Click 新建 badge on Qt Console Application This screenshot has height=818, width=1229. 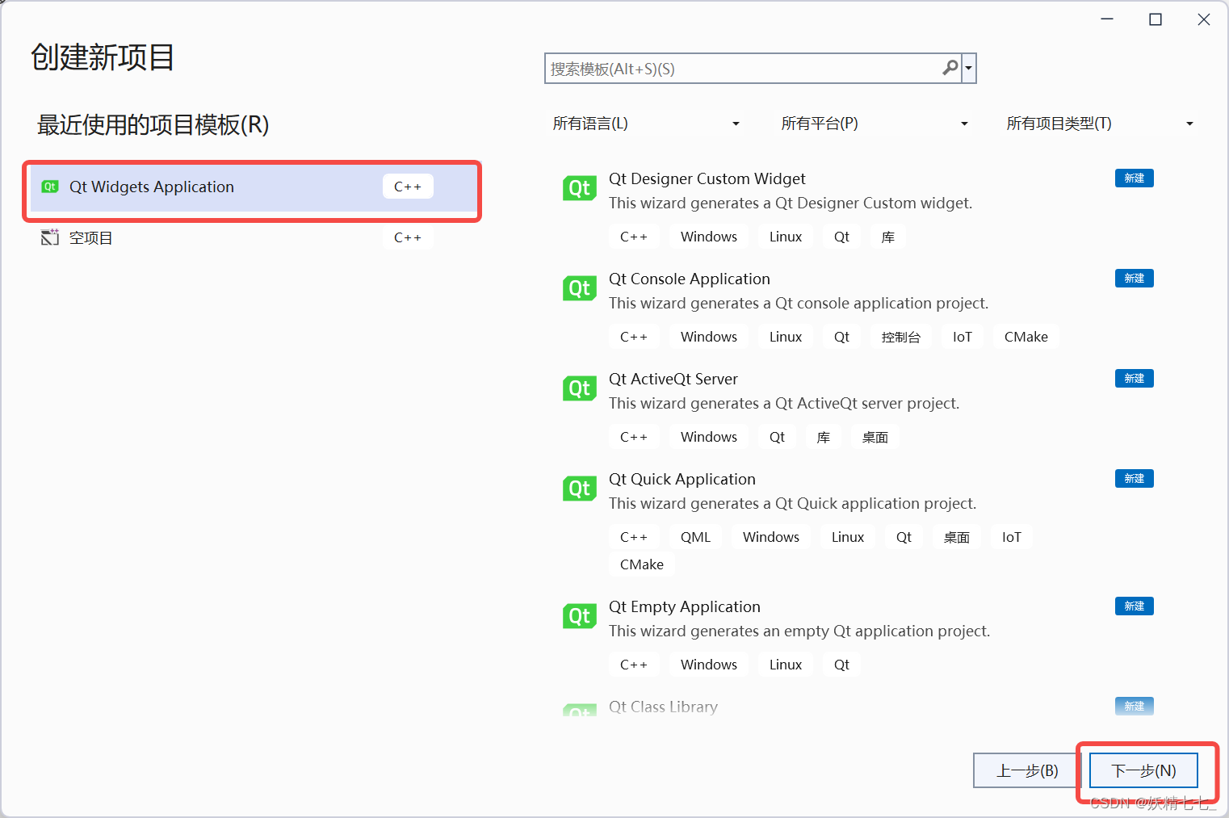[1134, 278]
